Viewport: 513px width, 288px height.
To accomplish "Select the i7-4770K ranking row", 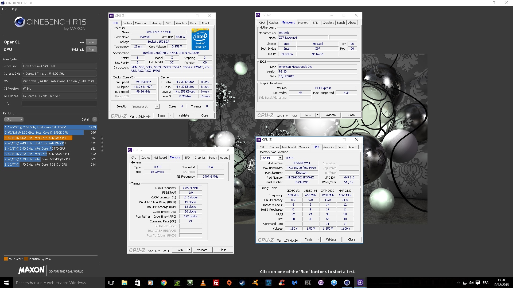I will [50, 143].
